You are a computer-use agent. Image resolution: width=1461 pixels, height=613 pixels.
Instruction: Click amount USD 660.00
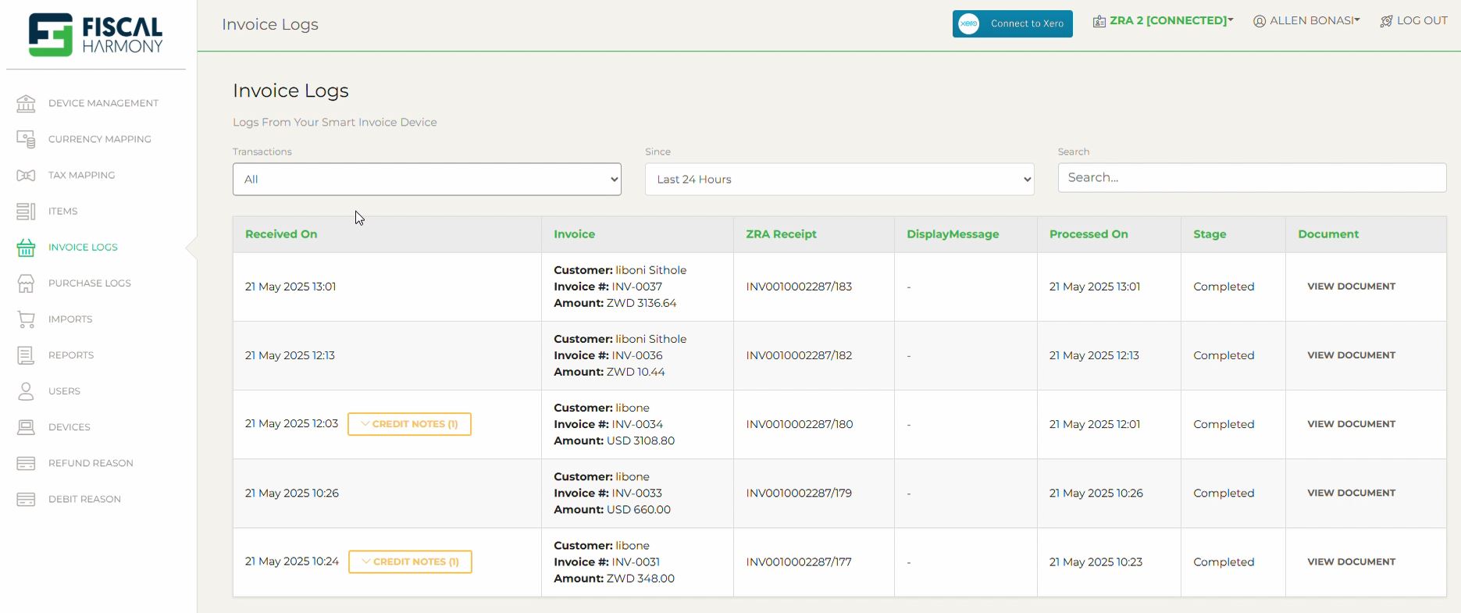(639, 509)
